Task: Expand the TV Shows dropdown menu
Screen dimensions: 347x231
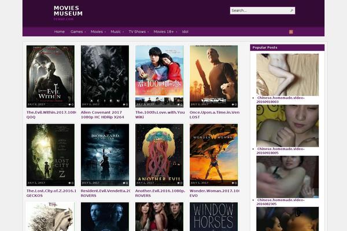Action: tap(139, 32)
